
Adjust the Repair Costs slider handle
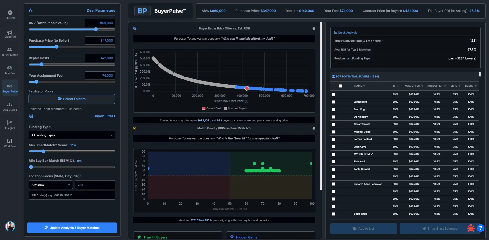pyautogui.click(x=42, y=65)
